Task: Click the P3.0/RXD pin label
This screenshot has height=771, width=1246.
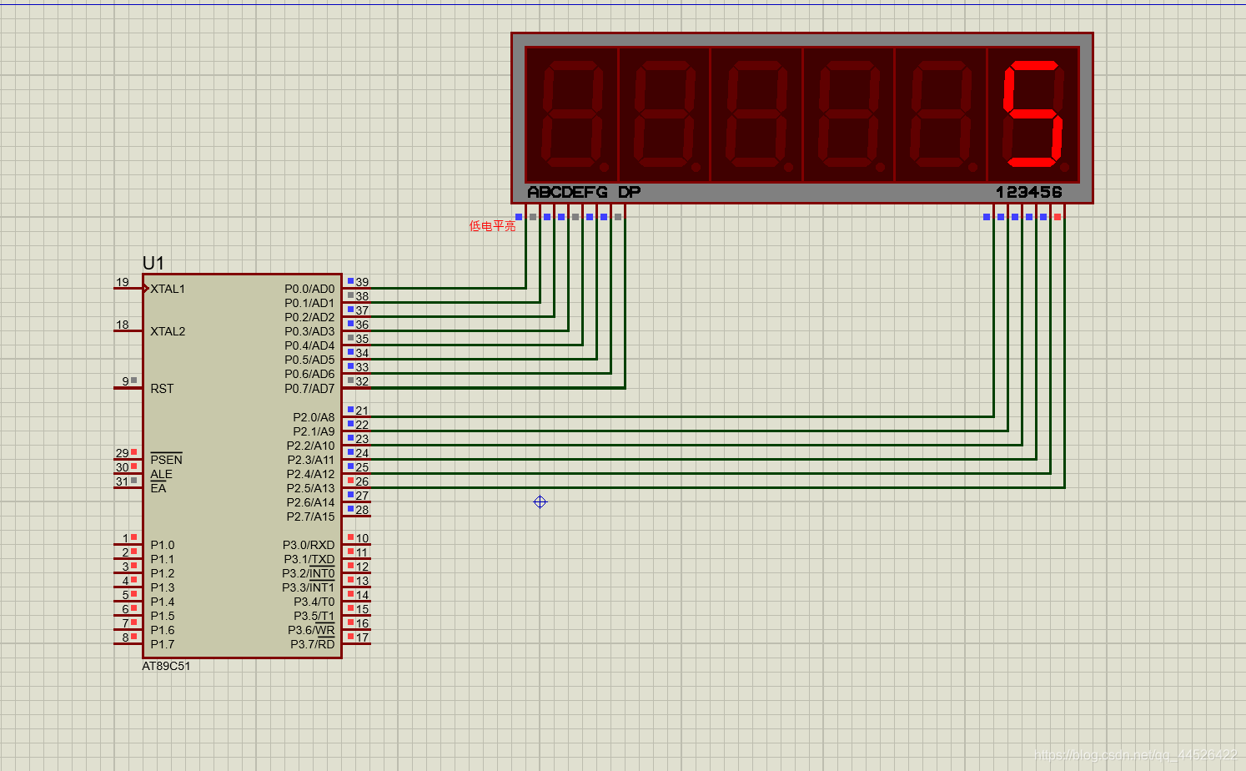Action: [x=309, y=545]
